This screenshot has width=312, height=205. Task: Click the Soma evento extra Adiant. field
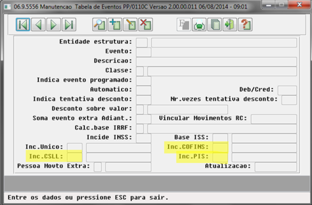144,119
